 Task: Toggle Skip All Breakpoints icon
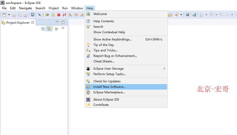pyautogui.click(x=39, y=15)
